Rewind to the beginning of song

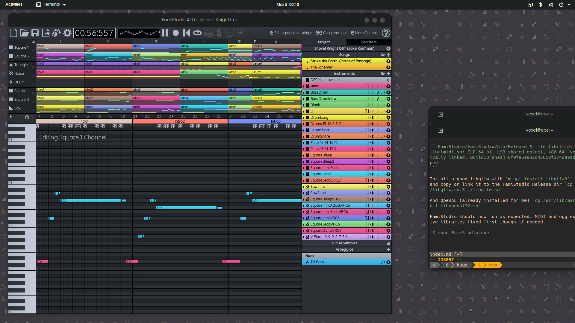coord(187,33)
